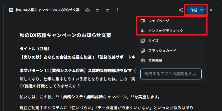Click the クイズ icon in the menu
The image size is (222, 111).
(x=143, y=41)
